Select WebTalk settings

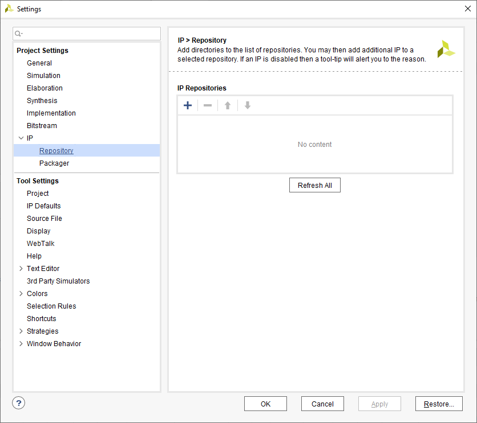[x=41, y=243]
